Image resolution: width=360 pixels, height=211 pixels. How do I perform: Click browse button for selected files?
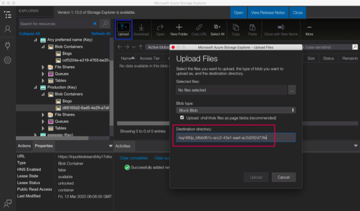click(291, 90)
